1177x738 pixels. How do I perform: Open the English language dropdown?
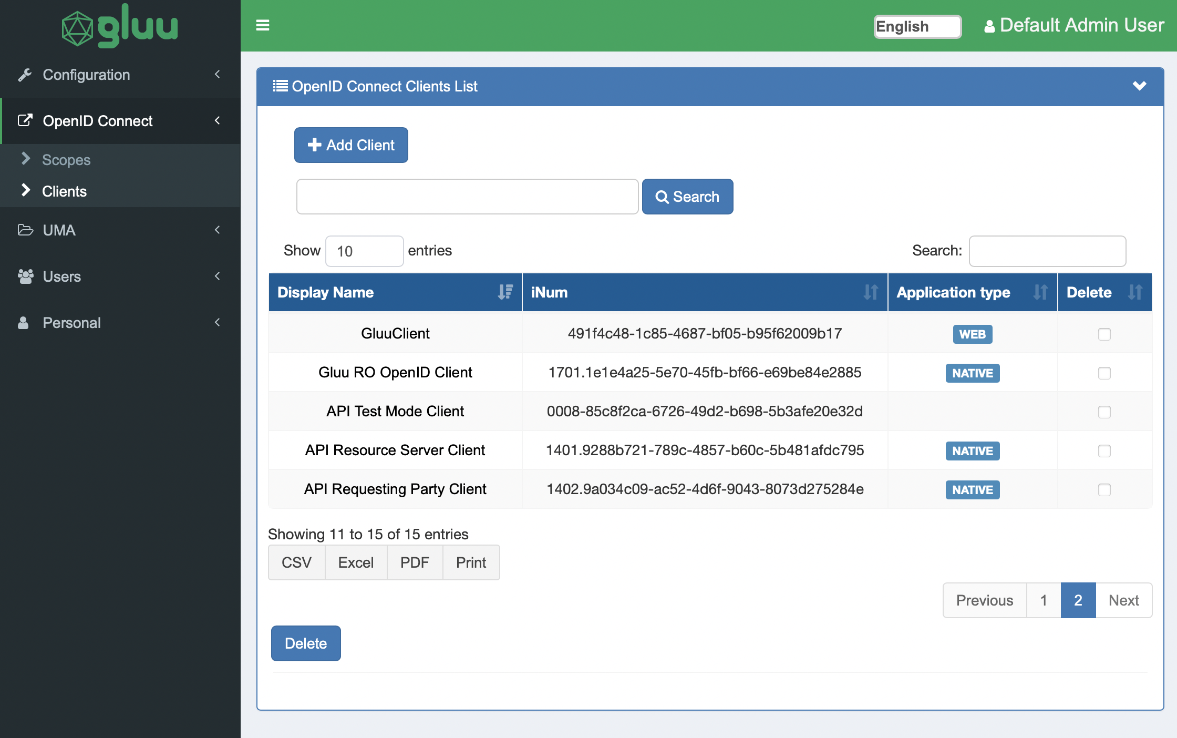[917, 26]
